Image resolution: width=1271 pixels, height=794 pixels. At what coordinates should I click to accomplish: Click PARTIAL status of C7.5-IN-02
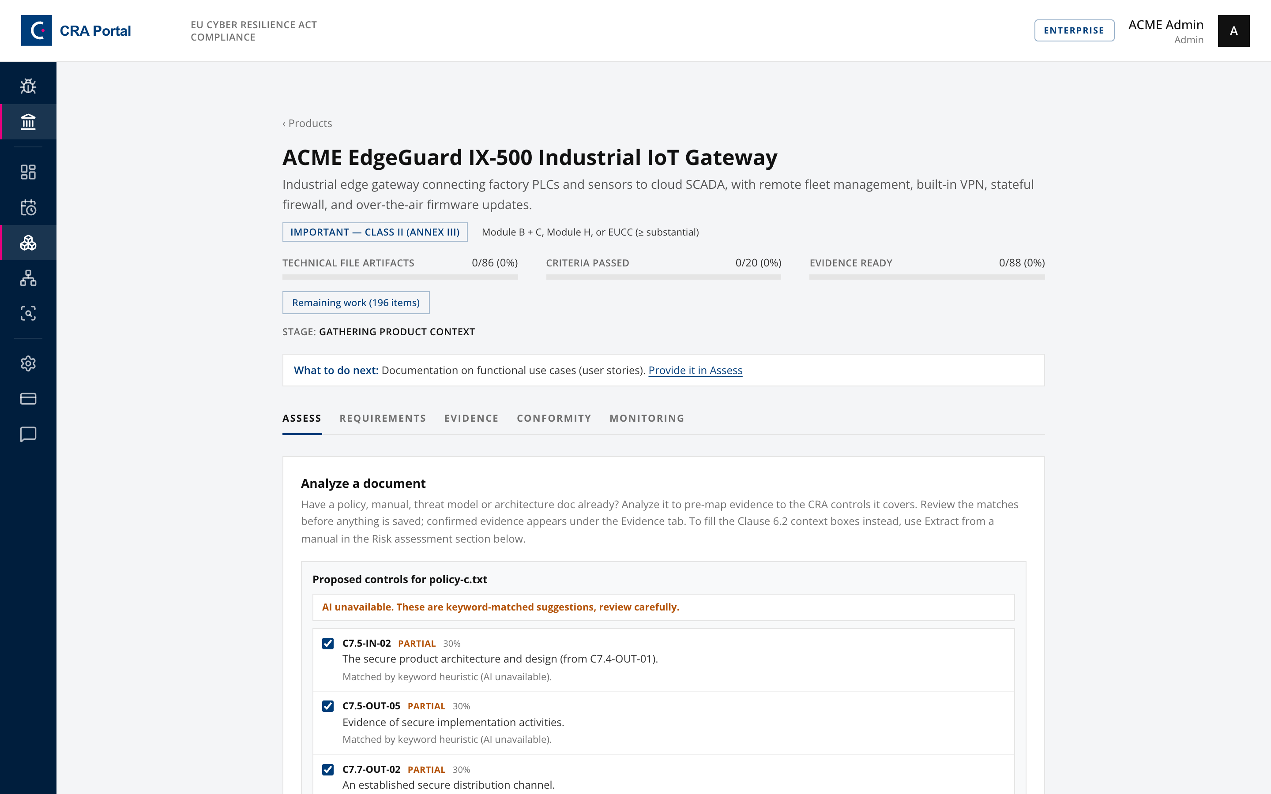(417, 644)
